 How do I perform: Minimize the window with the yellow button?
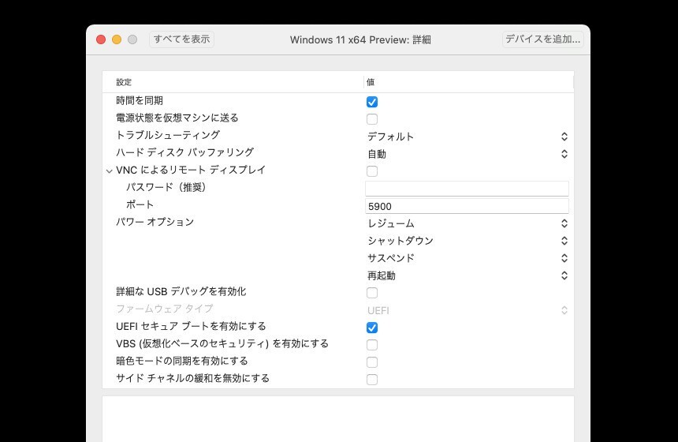[117, 39]
